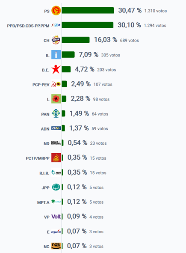Click the ADN party logo
Screen dimensions: 186x253
point(56,128)
